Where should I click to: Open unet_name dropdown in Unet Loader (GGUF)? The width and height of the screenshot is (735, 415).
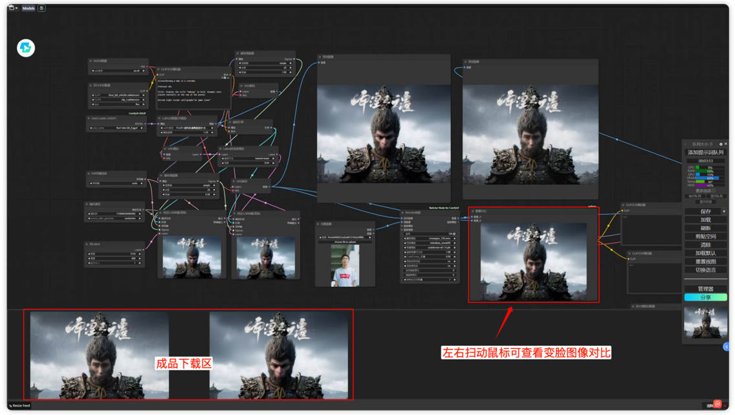pos(117,128)
